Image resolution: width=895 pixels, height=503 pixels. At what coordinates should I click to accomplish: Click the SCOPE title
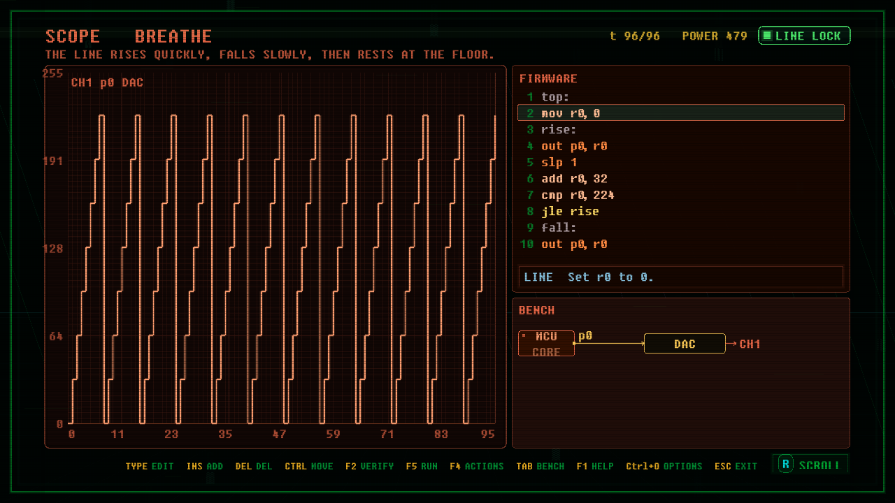click(x=73, y=36)
